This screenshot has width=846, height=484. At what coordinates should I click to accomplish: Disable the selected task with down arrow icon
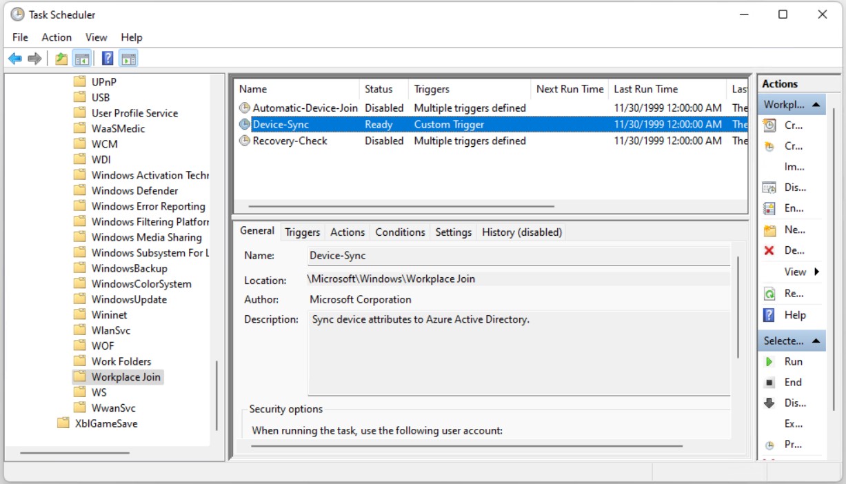769,403
